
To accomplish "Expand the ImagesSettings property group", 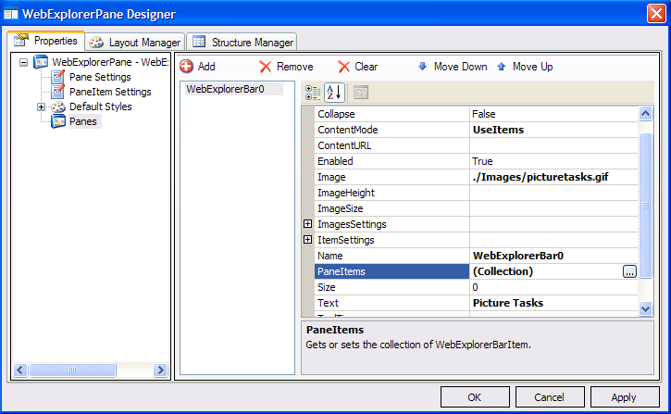I will 308,224.
